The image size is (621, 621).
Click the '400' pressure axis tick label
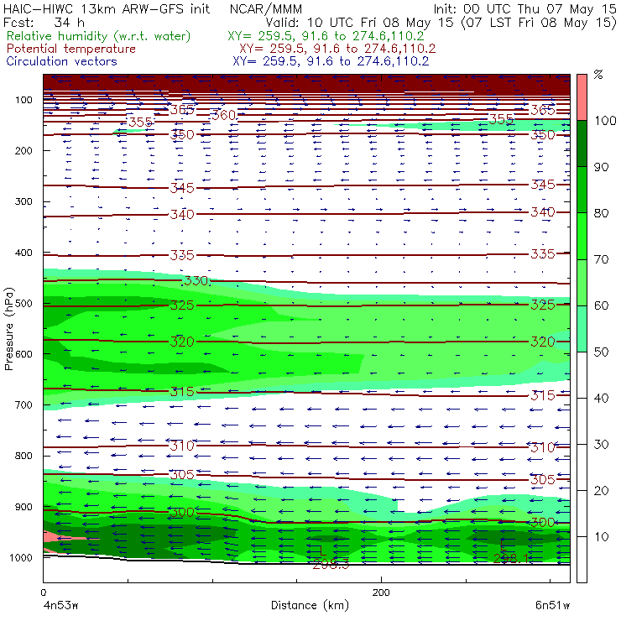click(23, 253)
